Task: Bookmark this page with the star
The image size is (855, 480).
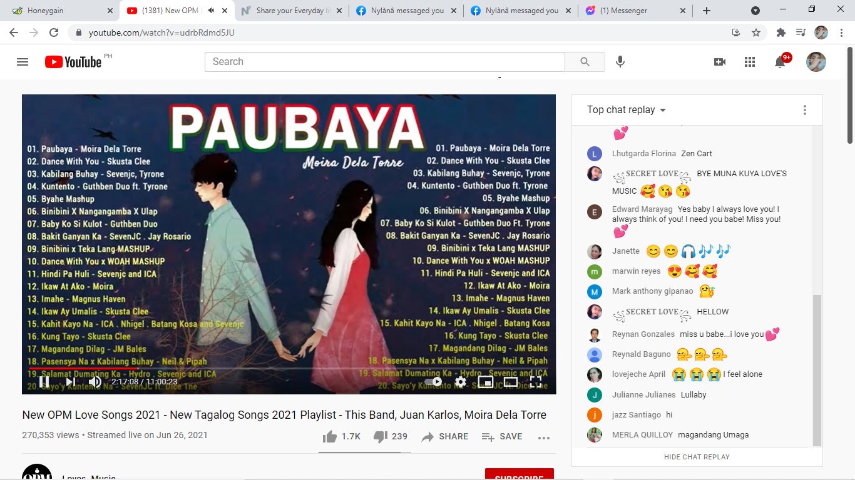Action: point(756,32)
